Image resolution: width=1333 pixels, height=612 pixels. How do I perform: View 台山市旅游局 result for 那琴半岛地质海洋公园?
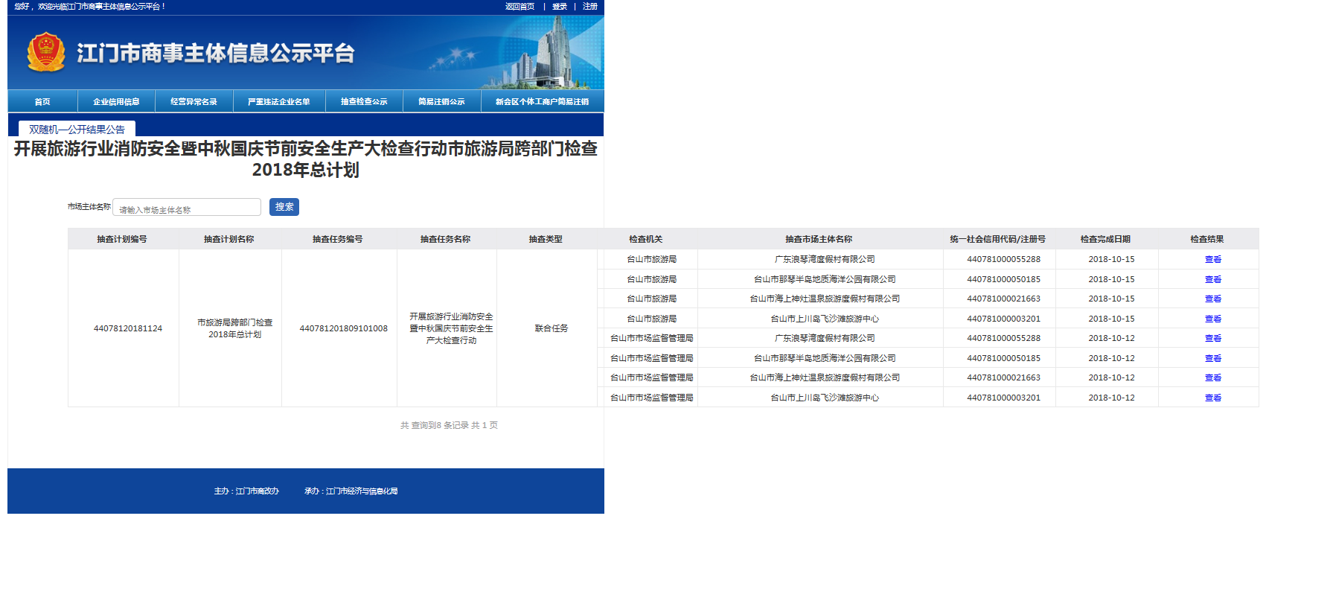[x=1212, y=279]
